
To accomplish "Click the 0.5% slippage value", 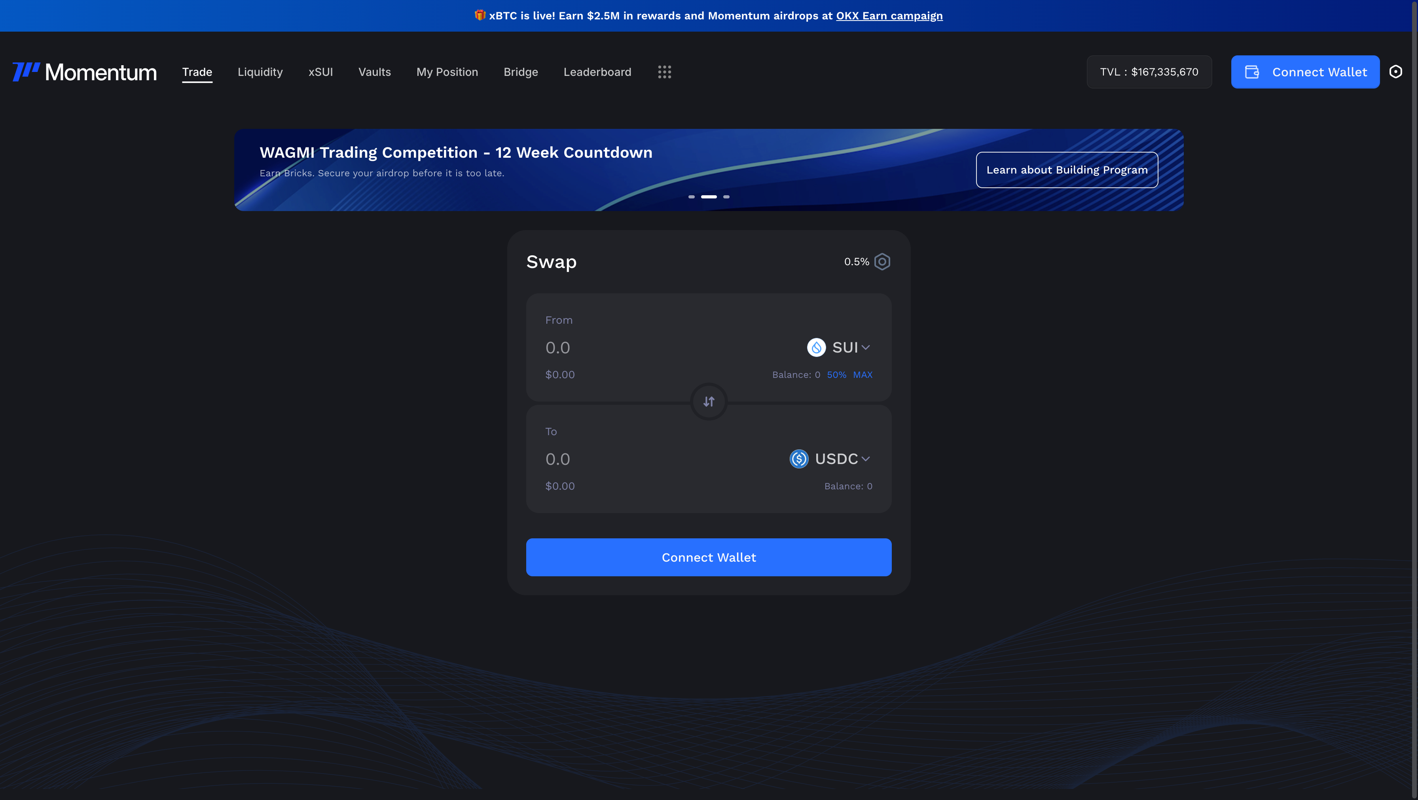I will click(857, 262).
